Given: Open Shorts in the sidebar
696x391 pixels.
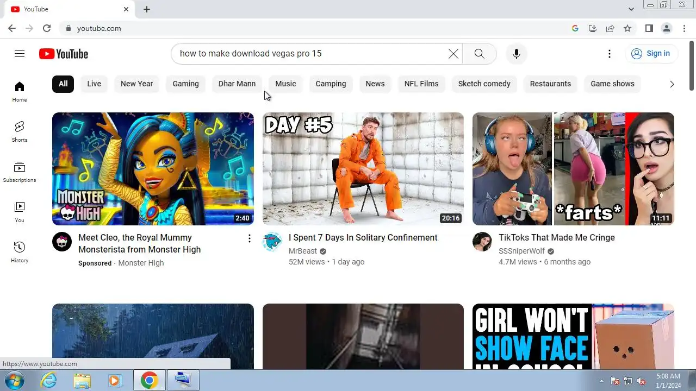Looking at the screenshot, I should pos(20,132).
